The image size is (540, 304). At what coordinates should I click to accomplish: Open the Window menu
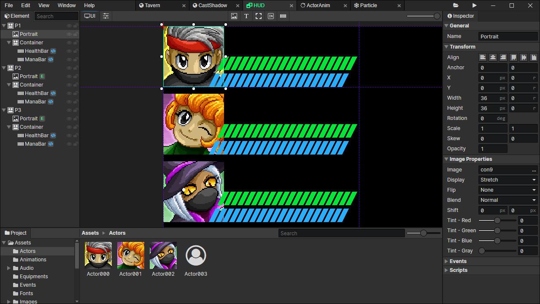[x=66, y=5]
